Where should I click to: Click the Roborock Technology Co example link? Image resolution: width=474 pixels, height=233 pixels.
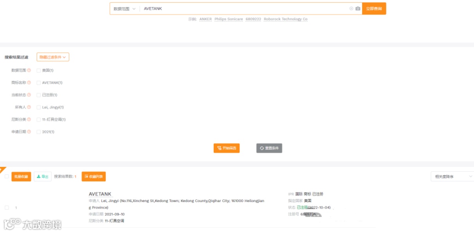[x=286, y=19]
